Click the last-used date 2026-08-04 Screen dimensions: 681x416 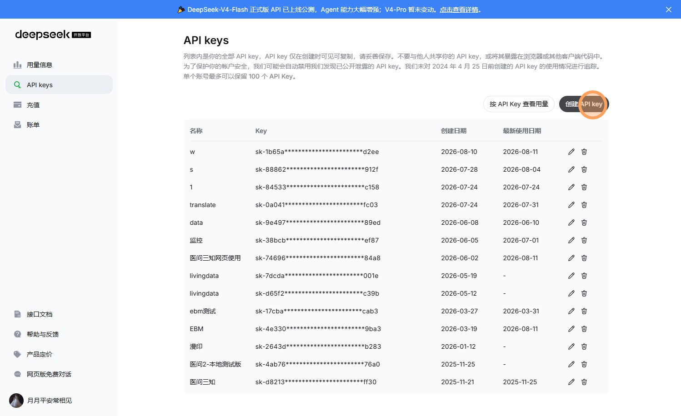[x=522, y=169]
